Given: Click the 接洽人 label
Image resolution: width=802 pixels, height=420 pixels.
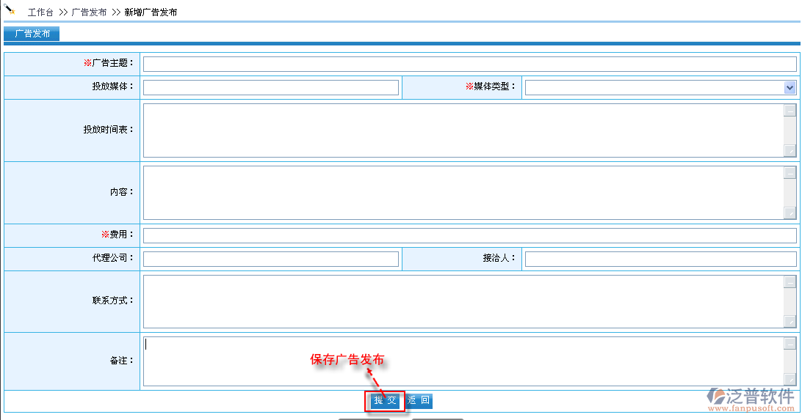Looking at the screenshot, I should pos(499,258).
